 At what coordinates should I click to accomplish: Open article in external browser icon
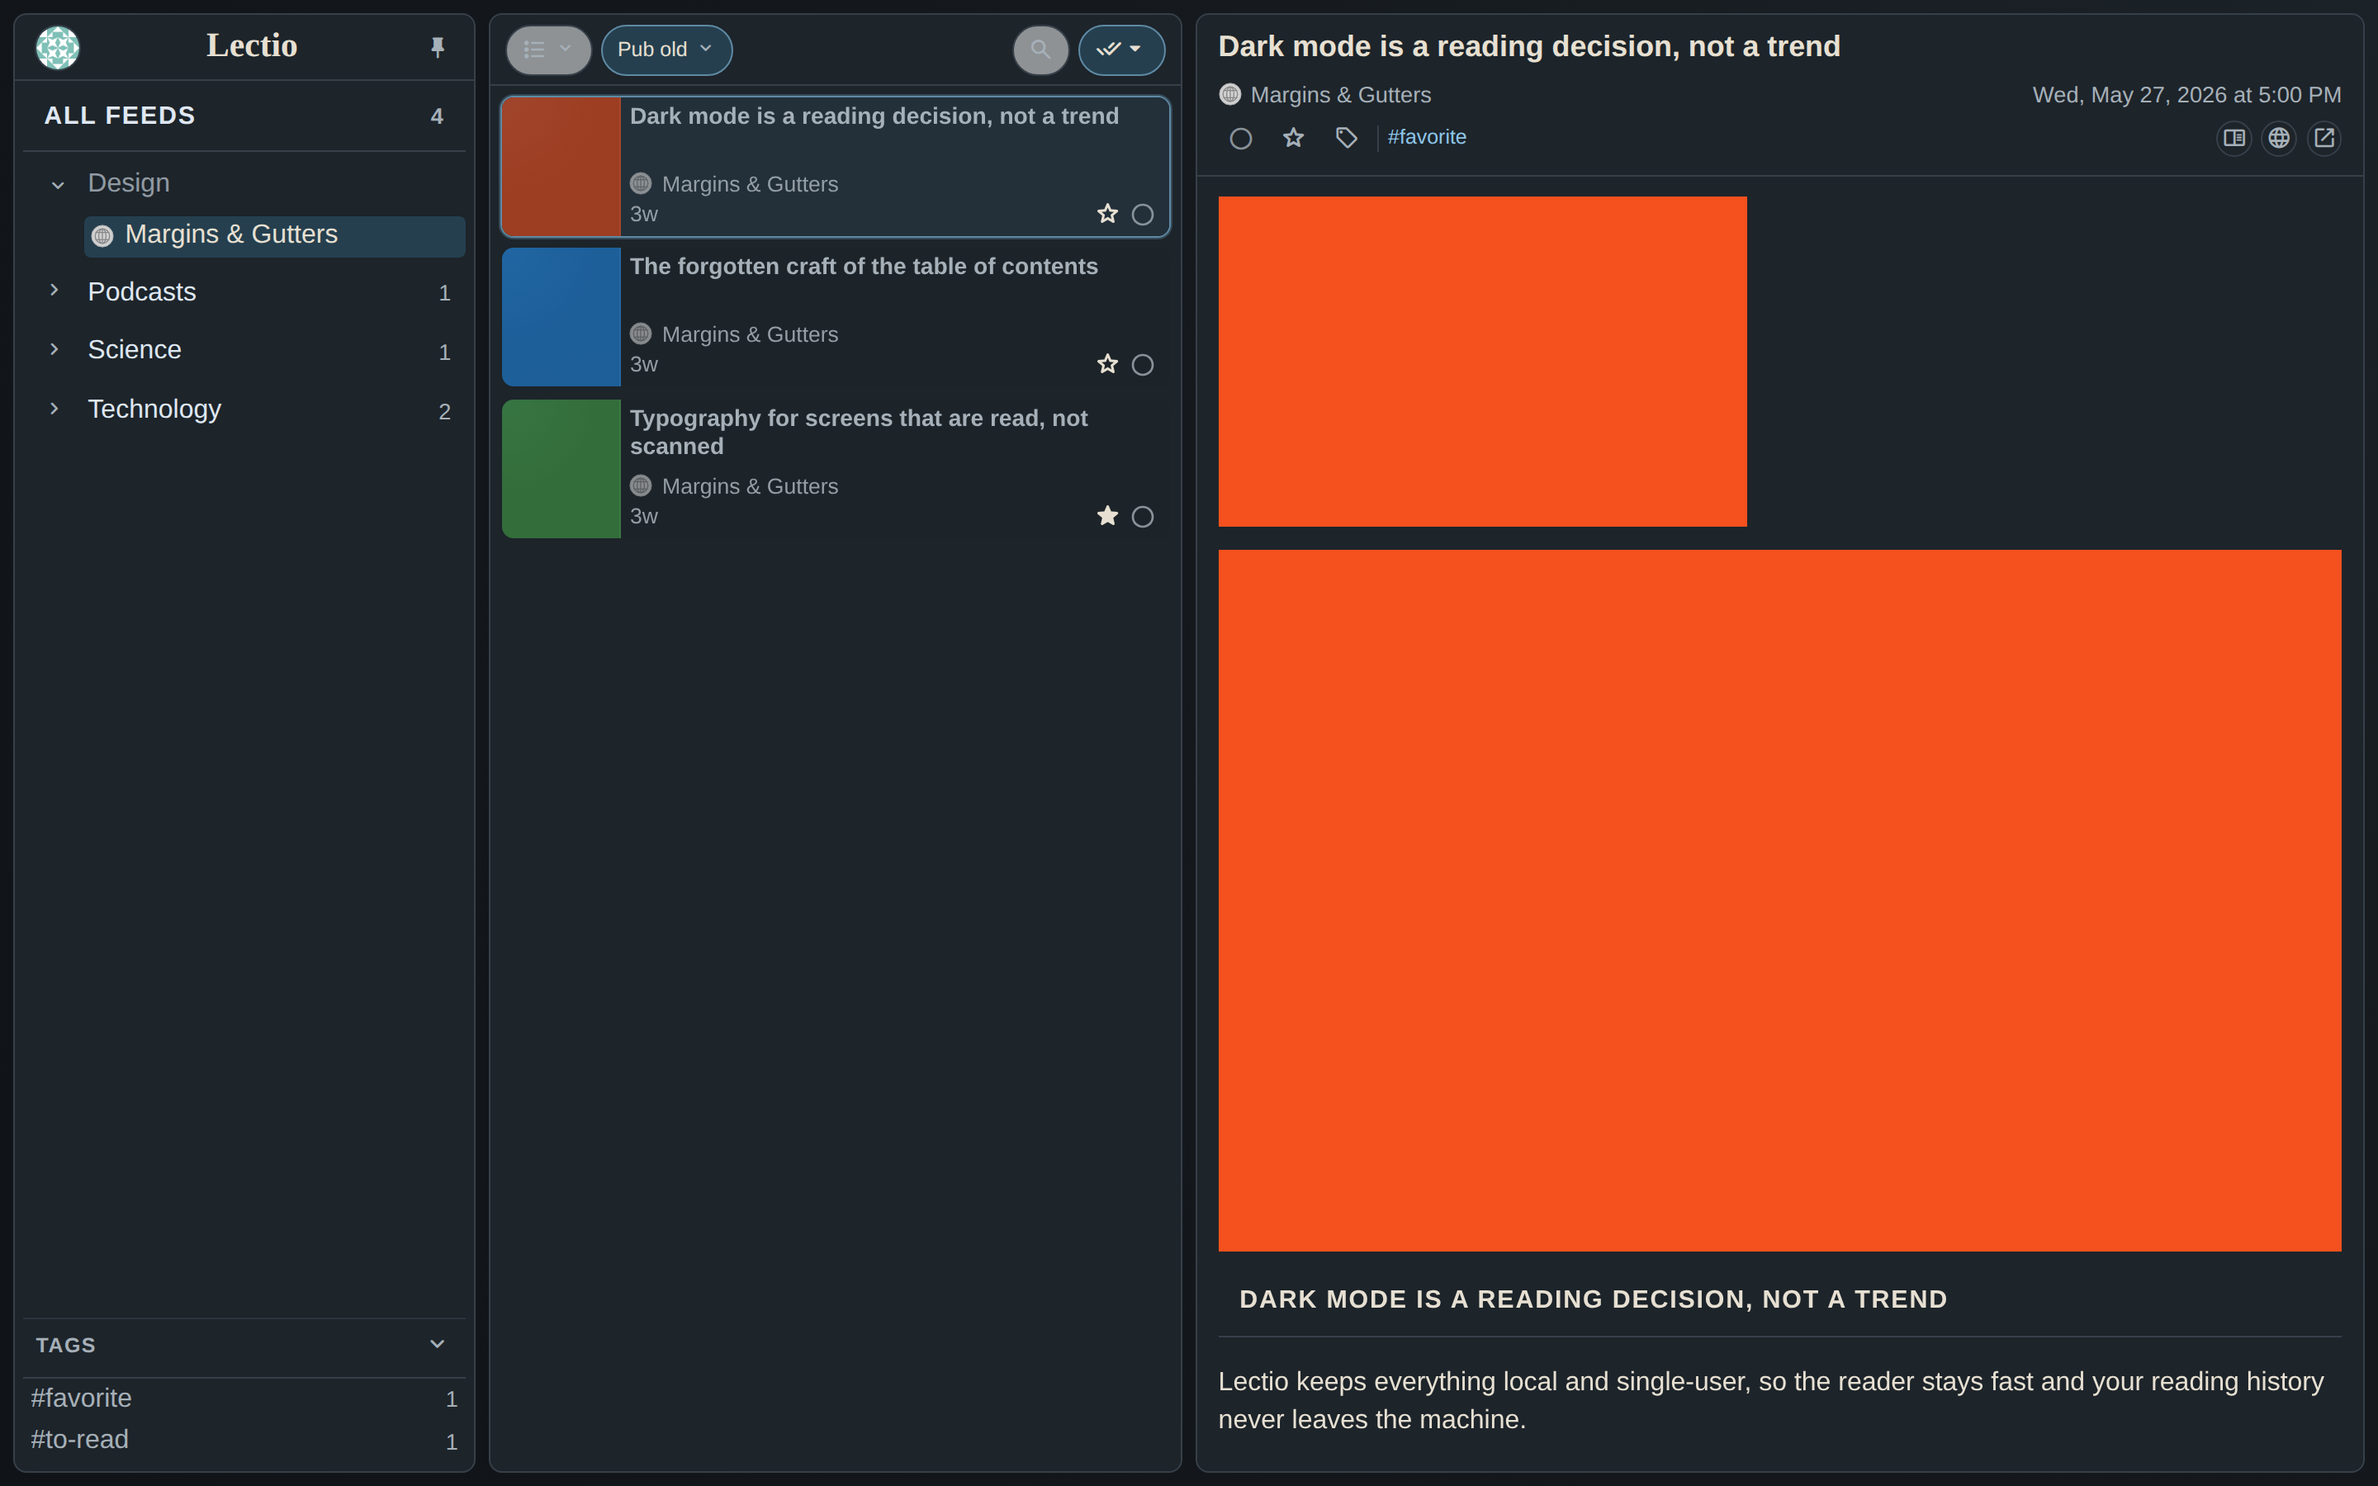point(2324,138)
